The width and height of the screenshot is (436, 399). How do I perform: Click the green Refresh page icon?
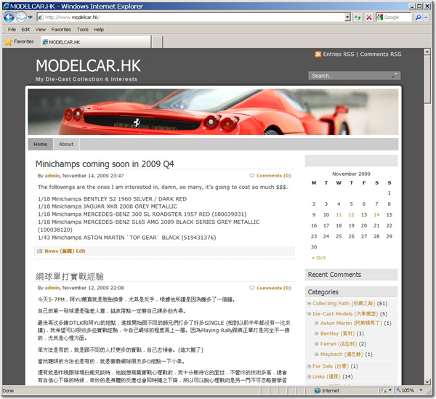point(358,17)
